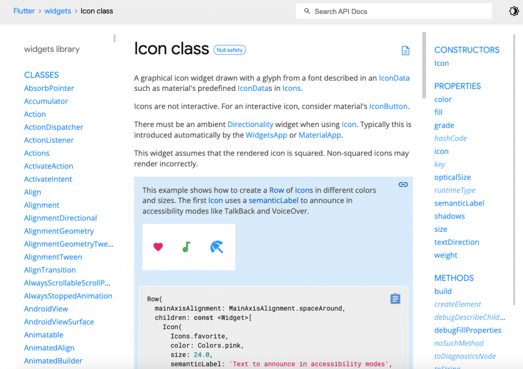Go to Flutter breadcrumb
Viewport: 523px width, 369px height.
24,11
